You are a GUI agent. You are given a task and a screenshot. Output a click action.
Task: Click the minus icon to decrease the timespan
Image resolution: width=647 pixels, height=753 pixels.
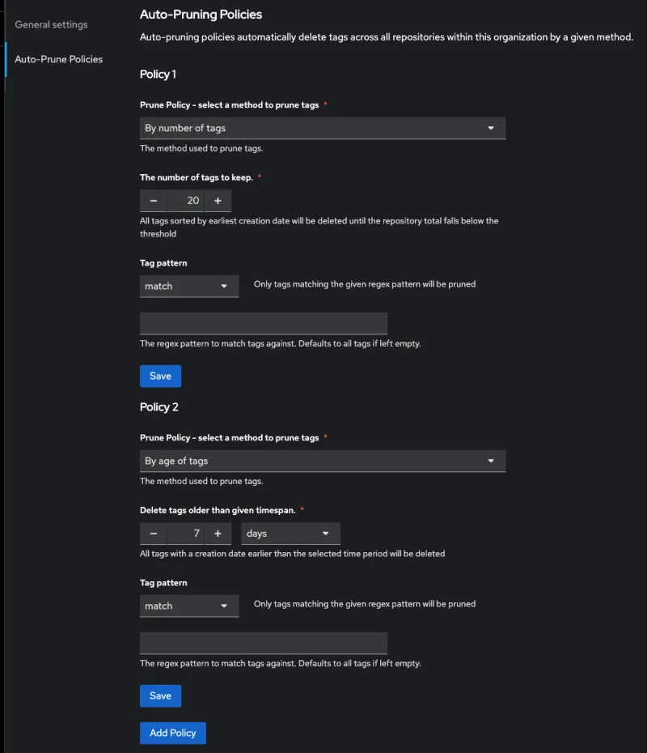(153, 533)
